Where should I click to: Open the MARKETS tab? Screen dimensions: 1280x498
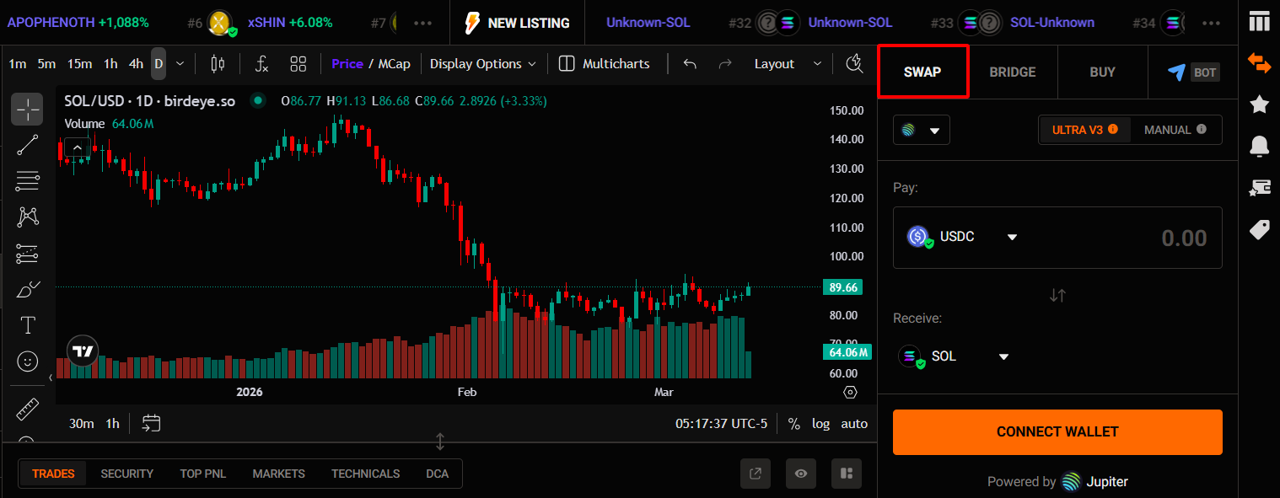click(278, 474)
